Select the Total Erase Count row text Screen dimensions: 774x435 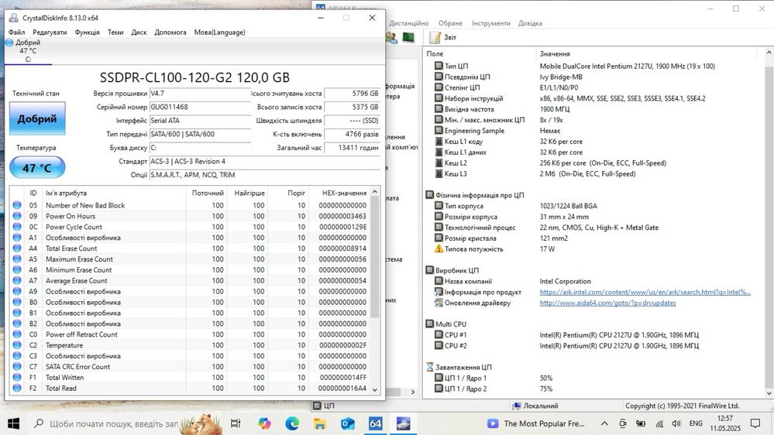(71, 248)
